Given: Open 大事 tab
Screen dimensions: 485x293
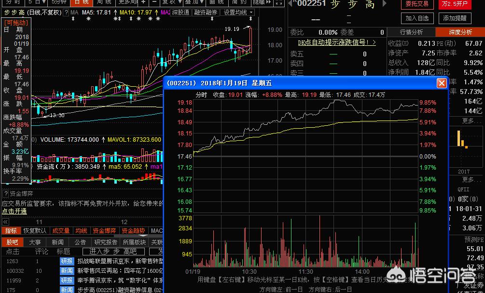Looking at the screenshot, I should point(35,242).
